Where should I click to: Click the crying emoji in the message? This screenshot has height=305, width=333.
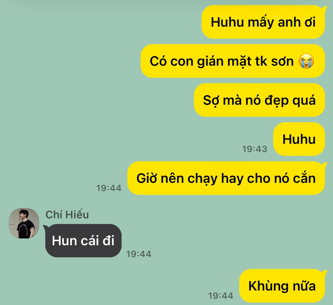point(306,61)
